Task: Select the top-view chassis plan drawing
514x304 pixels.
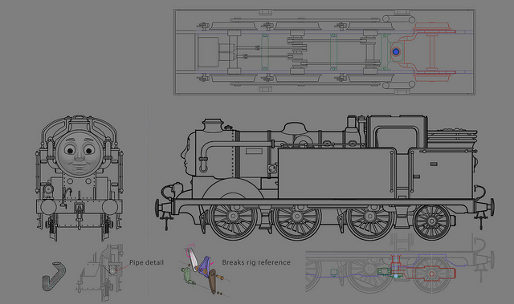Action: 324,52
